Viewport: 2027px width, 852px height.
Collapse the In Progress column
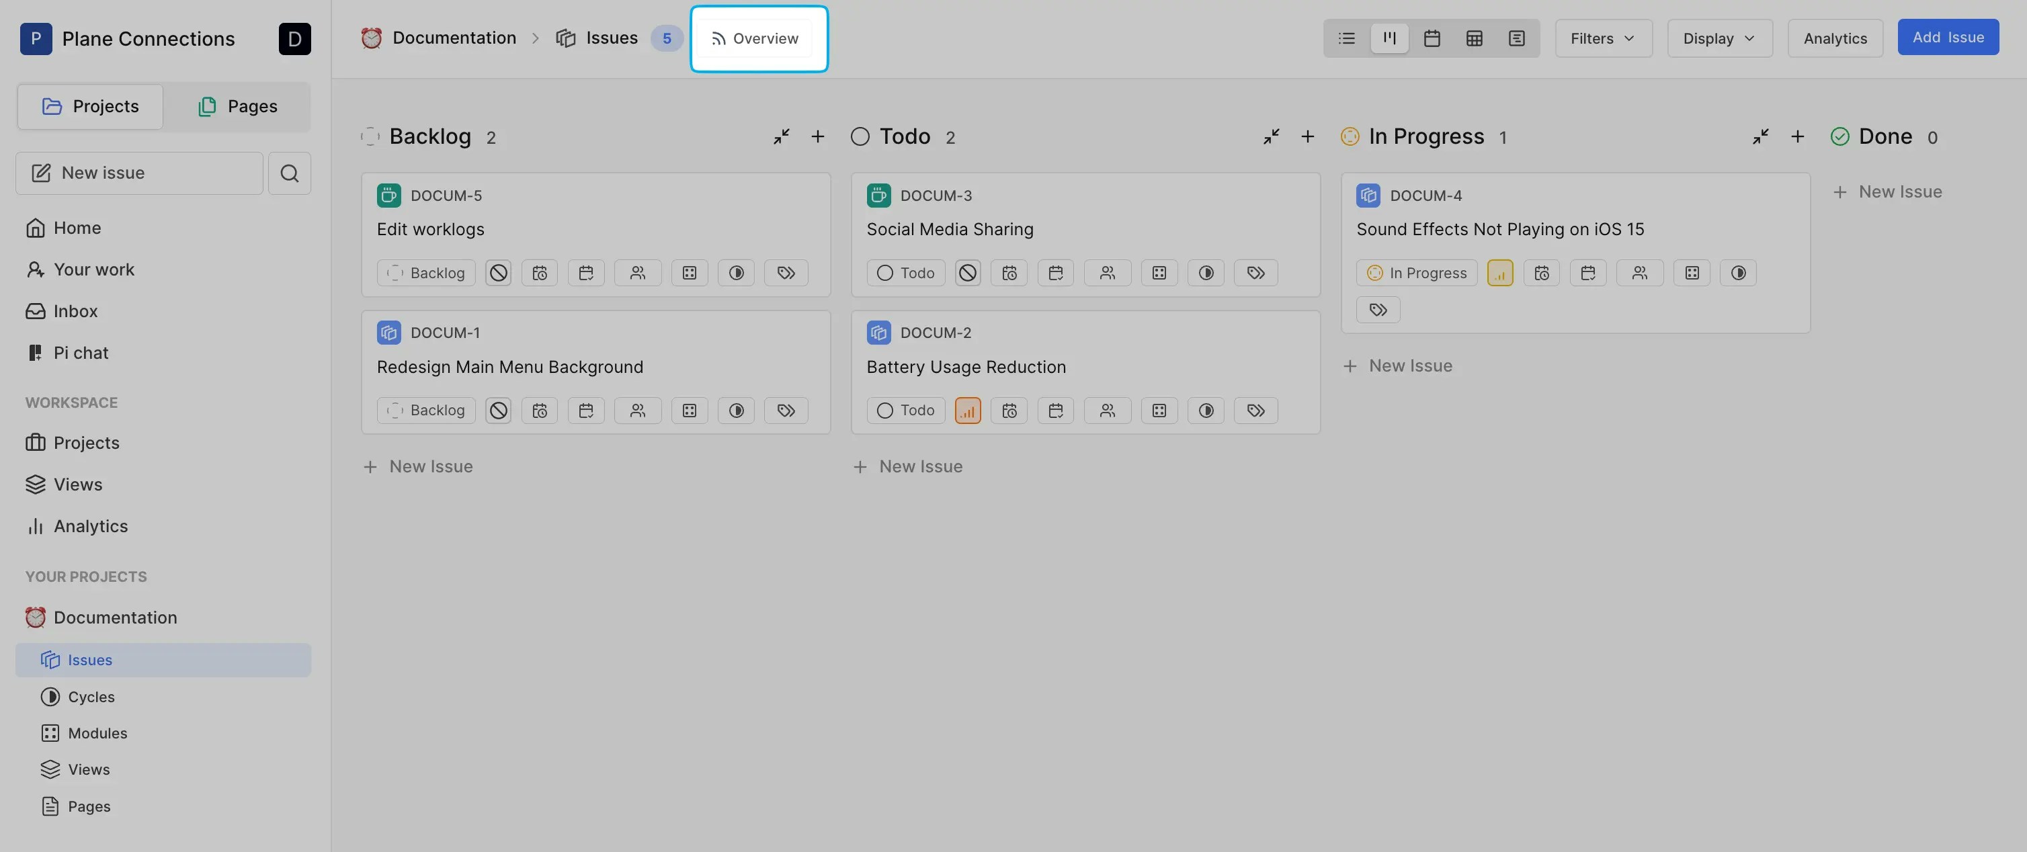[1760, 137]
